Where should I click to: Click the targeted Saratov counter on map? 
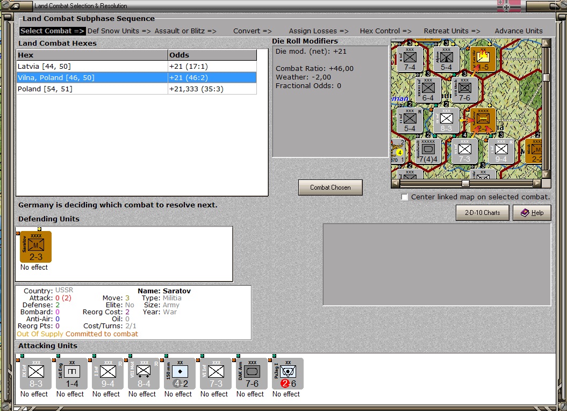click(x=483, y=120)
